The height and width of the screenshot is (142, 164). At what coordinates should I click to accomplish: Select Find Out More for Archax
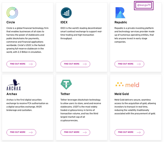pyautogui.click(x=21, y=132)
